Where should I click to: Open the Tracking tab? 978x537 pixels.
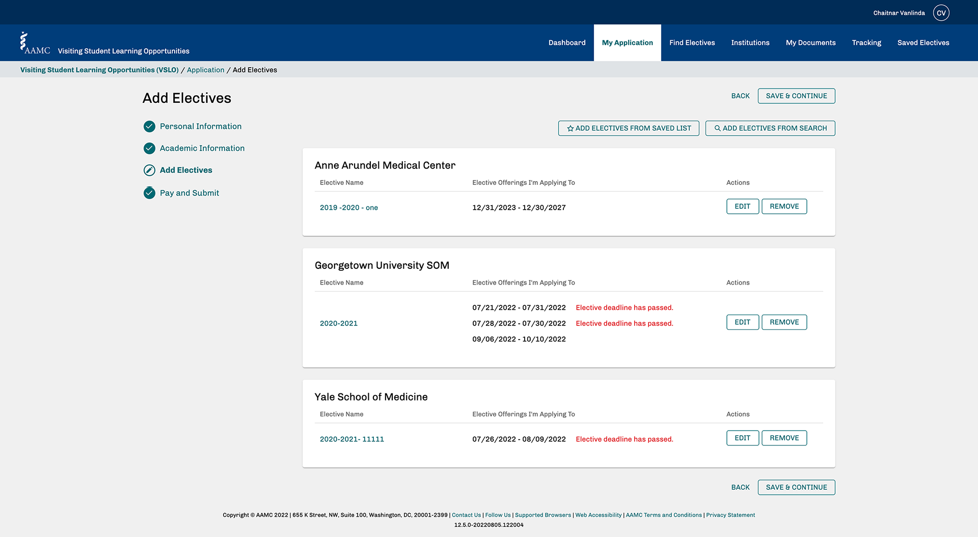[x=866, y=43]
